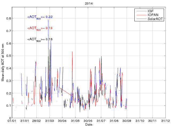Image resolution: width=171 pixels, height=128 pixels.
Task: Click the 'Date' x-axis label
Action: (x=89, y=125)
